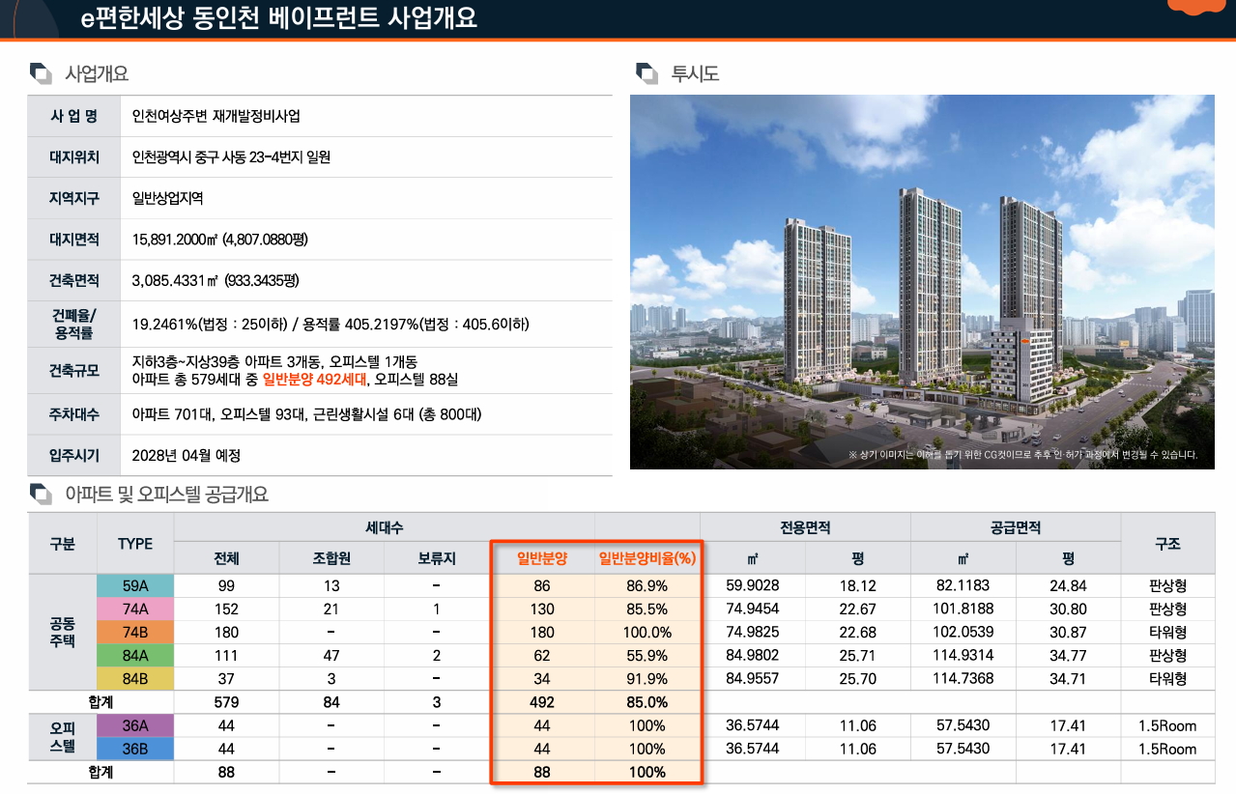Click the 사업개요 section heading text

97,73
